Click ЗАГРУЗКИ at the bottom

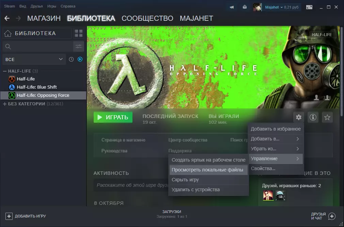[x=172, y=212]
